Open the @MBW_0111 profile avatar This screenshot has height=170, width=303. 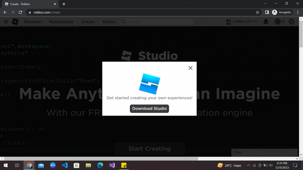(x=228, y=22)
